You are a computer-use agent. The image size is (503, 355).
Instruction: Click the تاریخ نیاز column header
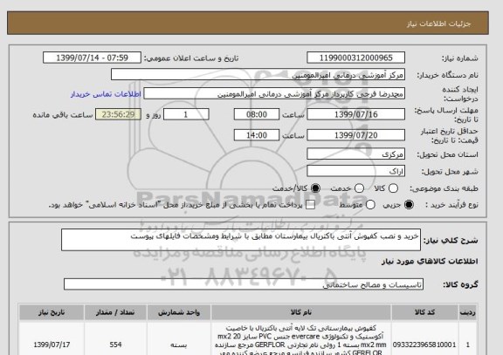[x=52, y=312]
